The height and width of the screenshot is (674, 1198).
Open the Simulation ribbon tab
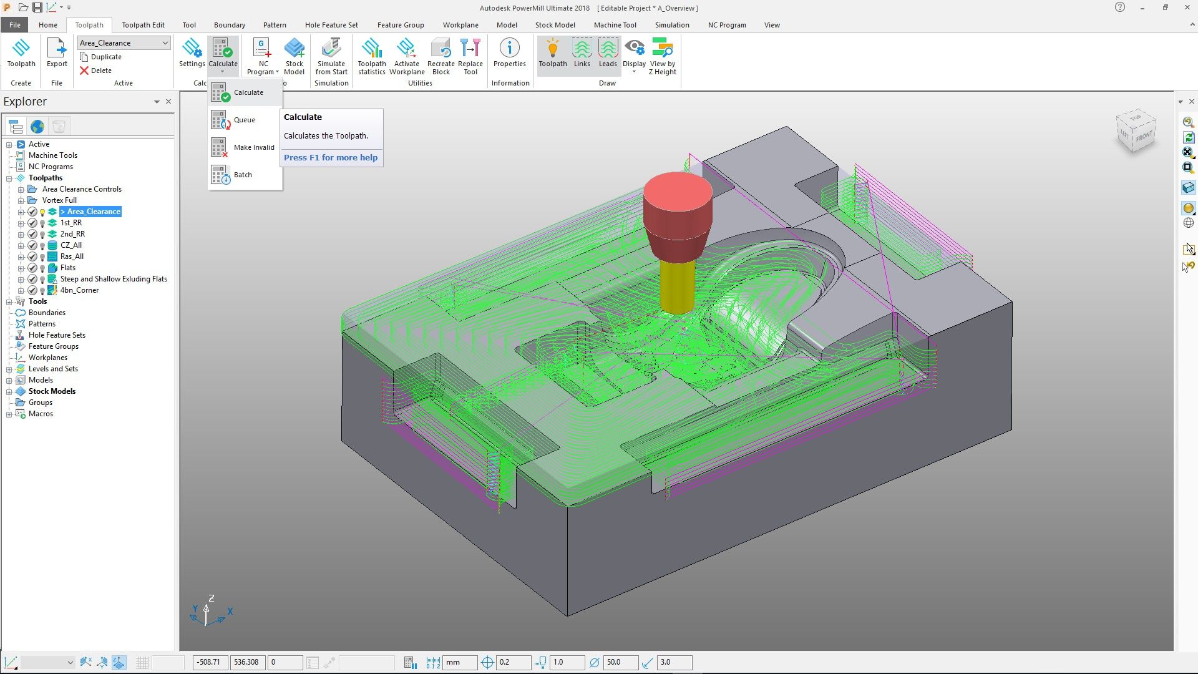click(x=672, y=25)
